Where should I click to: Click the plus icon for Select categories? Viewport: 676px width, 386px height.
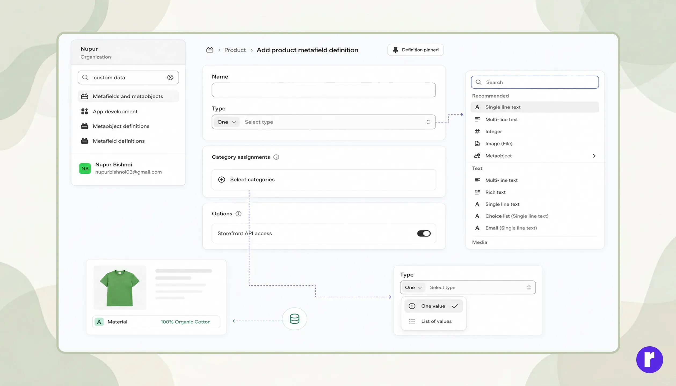point(221,180)
